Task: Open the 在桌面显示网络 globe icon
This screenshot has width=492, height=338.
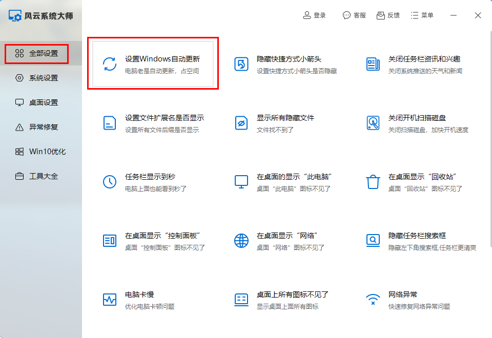Action: pyautogui.click(x=241, y=241)
